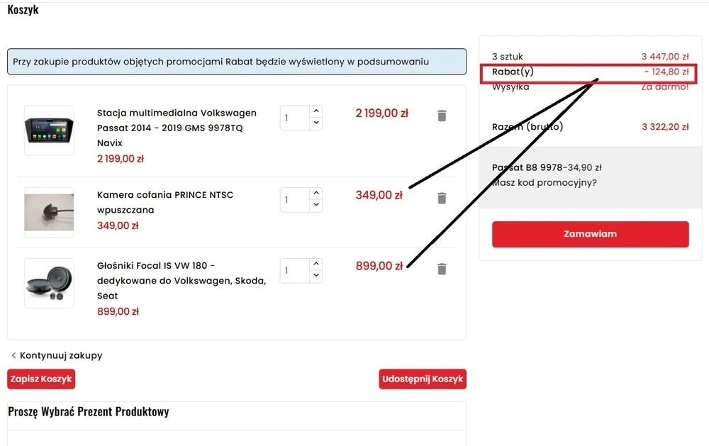
Task: Click the Zamawiam order button
Action: pyautogui.click(x=590, y=234)
